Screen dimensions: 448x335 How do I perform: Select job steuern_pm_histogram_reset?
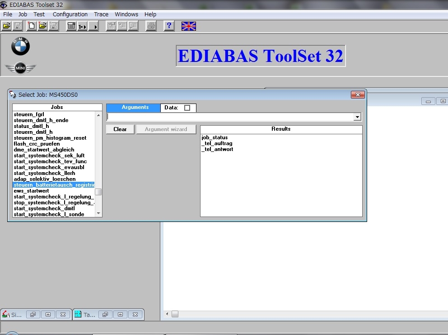click(x=50, y=138)
